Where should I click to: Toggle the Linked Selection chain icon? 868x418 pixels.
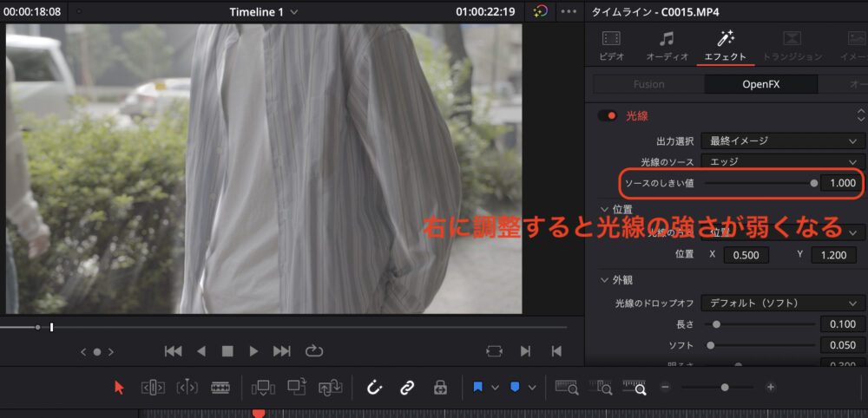pos(406,388)
